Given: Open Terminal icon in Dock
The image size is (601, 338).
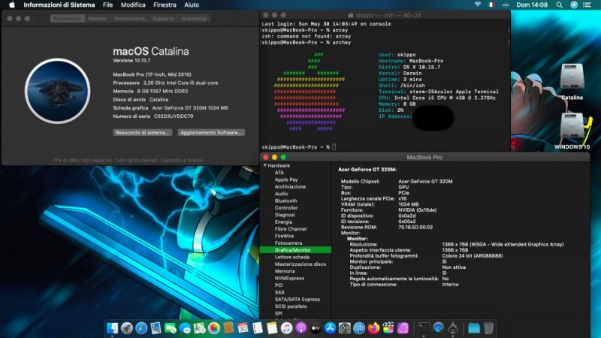Looking at the screenshot, I should pyautogui.click(x=424, y=328).
